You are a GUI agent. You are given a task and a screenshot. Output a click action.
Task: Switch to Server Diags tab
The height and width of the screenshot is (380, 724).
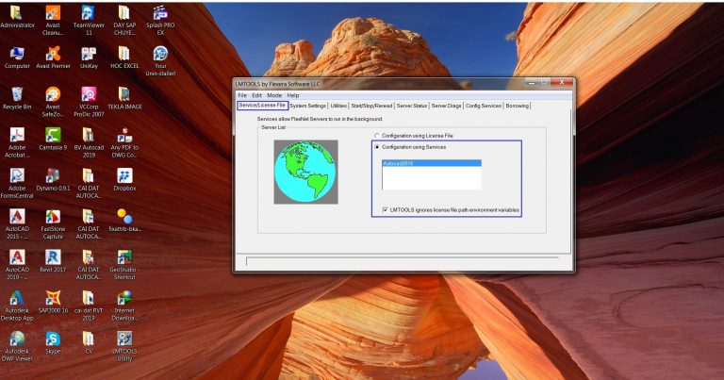[x=446, y=106]
